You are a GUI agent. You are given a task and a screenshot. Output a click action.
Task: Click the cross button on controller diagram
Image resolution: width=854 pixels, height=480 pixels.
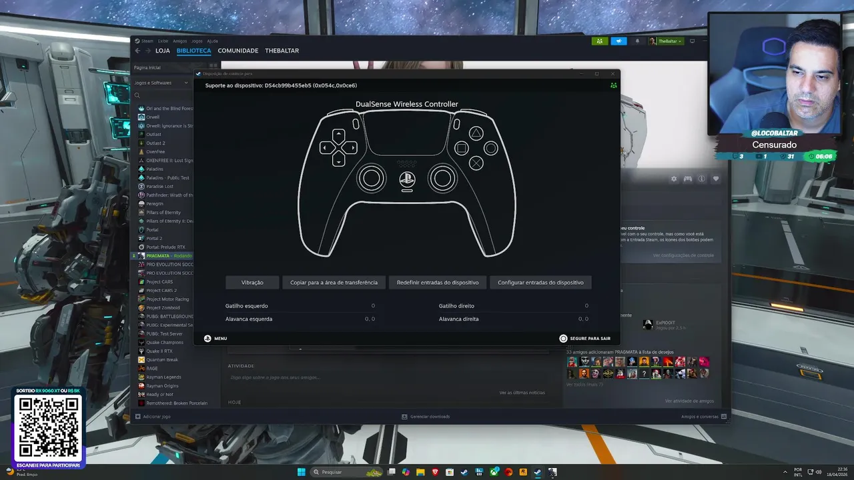coord(476,163)
